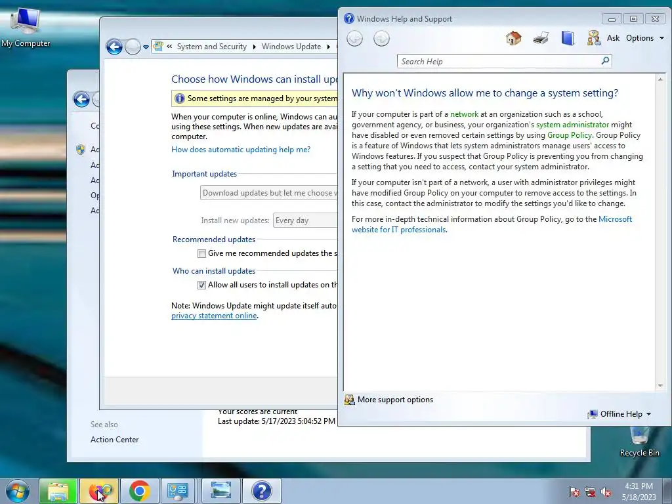This screenshot has height=504, width=672.
Task: Open Important updates dropdown
Action: click(268, 193)
